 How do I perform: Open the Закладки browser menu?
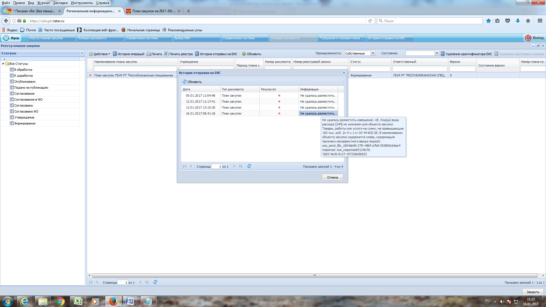click(60, 3)
